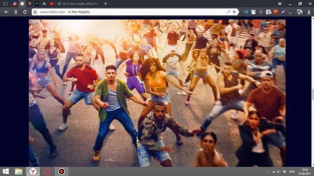
Task: Open the browser hamburger menu
Action: 280,3
